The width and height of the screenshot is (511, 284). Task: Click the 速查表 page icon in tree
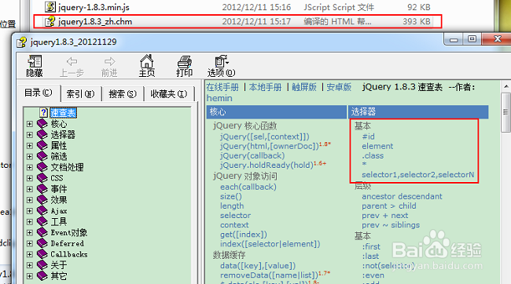pyautogui.click(x=44, y=112)
